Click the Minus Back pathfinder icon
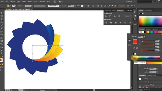 (x=130, y=22)
